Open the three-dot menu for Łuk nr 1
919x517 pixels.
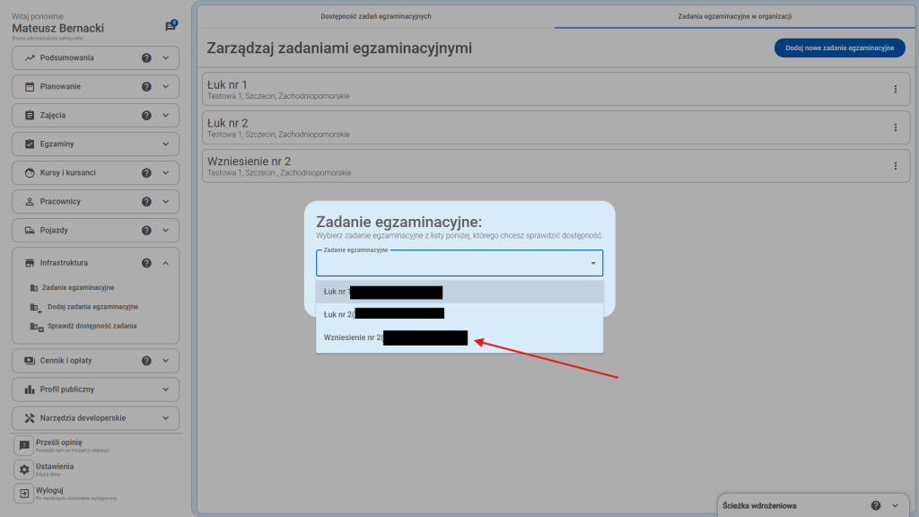(x=895, y=89)
